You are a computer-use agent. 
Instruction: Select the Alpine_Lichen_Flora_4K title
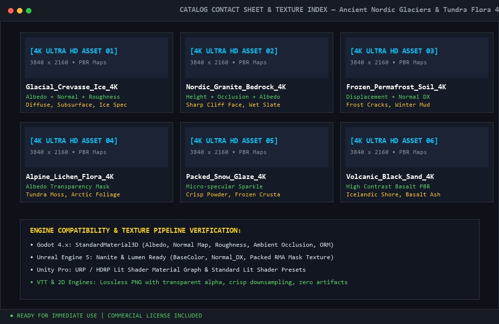click(x=70, y=177)
